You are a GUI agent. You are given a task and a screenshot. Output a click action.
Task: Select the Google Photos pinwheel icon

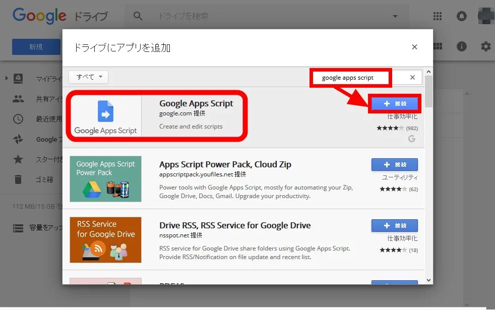pos(18,139)
